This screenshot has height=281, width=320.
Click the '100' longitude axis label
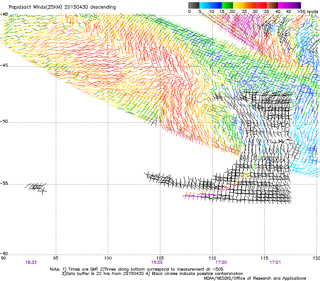pos(108,259)
